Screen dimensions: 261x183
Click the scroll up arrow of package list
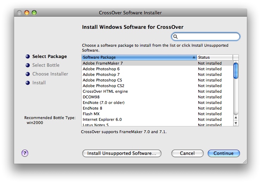pos(236,118)
